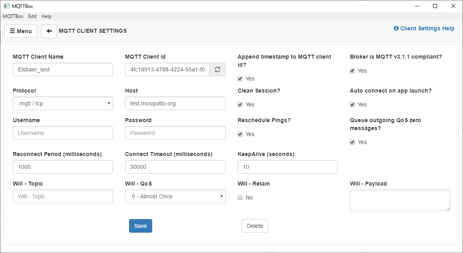This screenshot has height=253, width=463.
Task: Click the Username input field
Action: [63, 133]
